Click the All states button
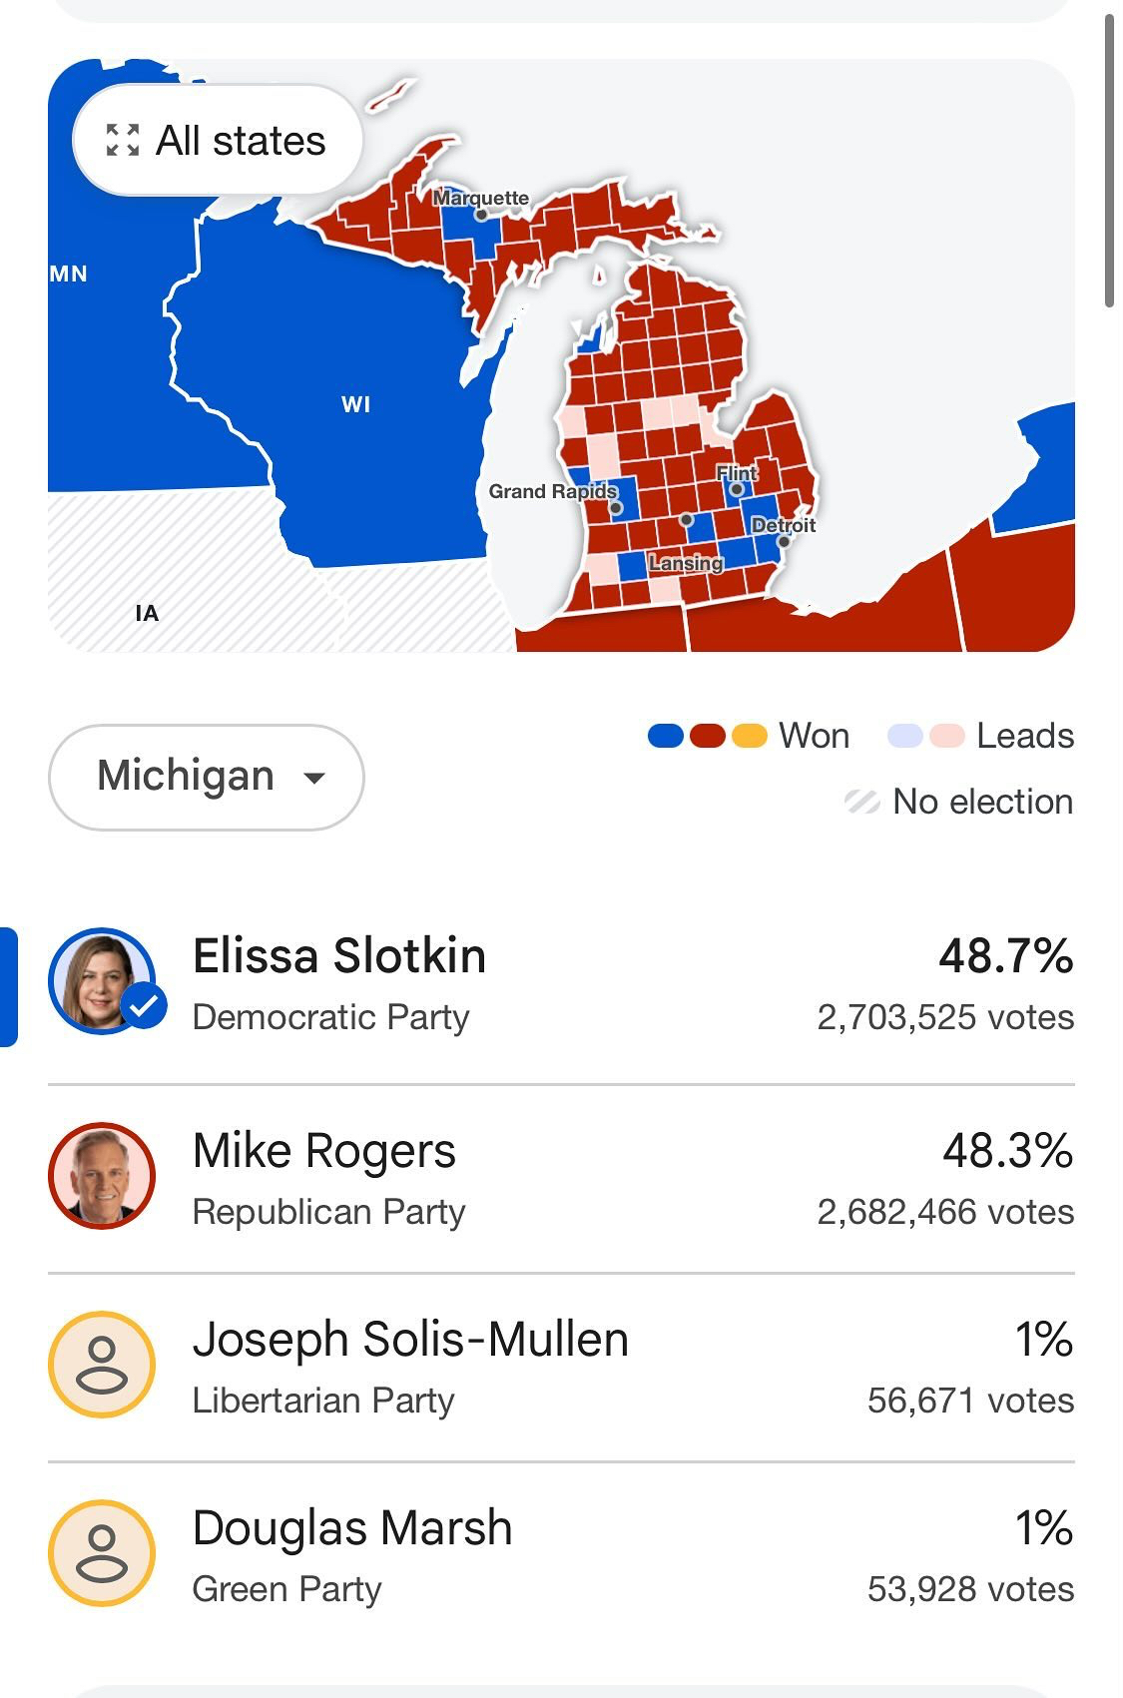The width and height of the screenshot is (1123, 1698). coord(217,141)
